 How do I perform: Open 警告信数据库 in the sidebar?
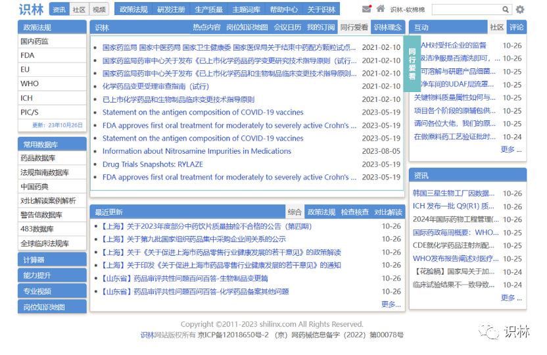[52, 215]
